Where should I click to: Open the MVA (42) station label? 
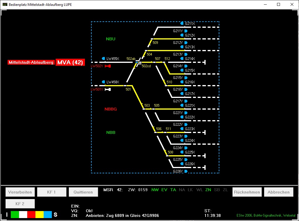point(70,62)
